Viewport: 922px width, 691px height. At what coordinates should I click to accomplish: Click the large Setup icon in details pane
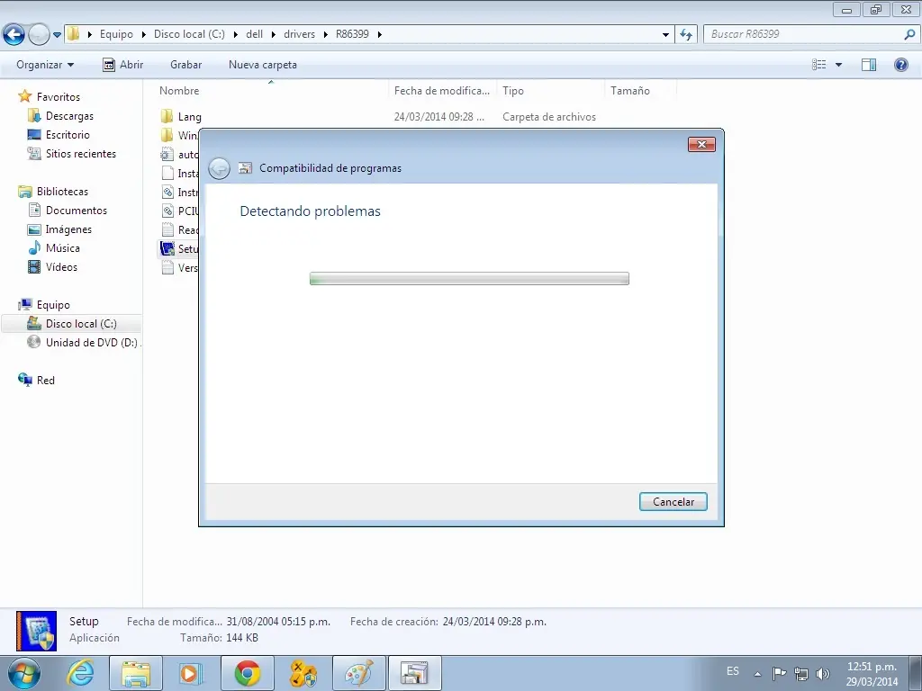pos(36,631)
